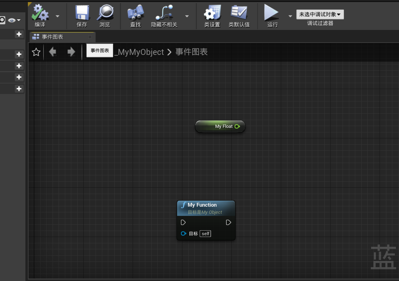Screen dimensions: 399x281
Task: Toggle the eye visibility icon top-left
Action: point(11,20)
